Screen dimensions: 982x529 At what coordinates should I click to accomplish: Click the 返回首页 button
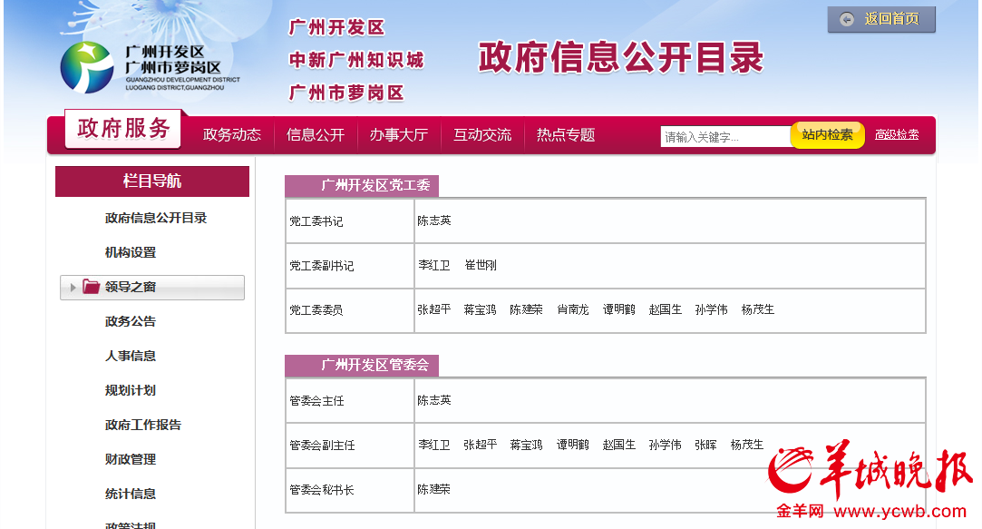click(x=881, y=19)
